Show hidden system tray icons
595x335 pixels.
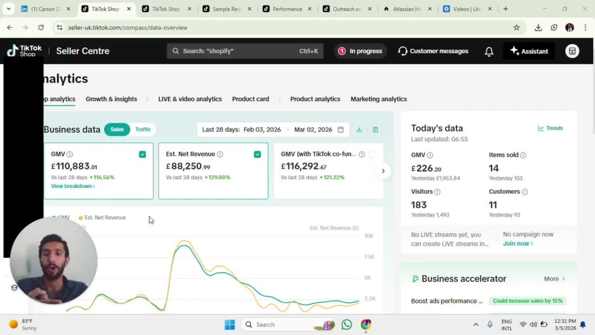coord(475,325)
